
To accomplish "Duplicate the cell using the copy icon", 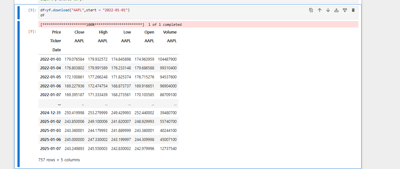I will pos(311,10).
